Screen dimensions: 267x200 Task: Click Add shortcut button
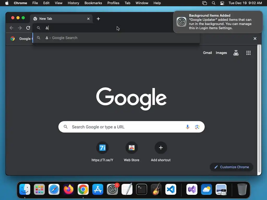point(161,152)
